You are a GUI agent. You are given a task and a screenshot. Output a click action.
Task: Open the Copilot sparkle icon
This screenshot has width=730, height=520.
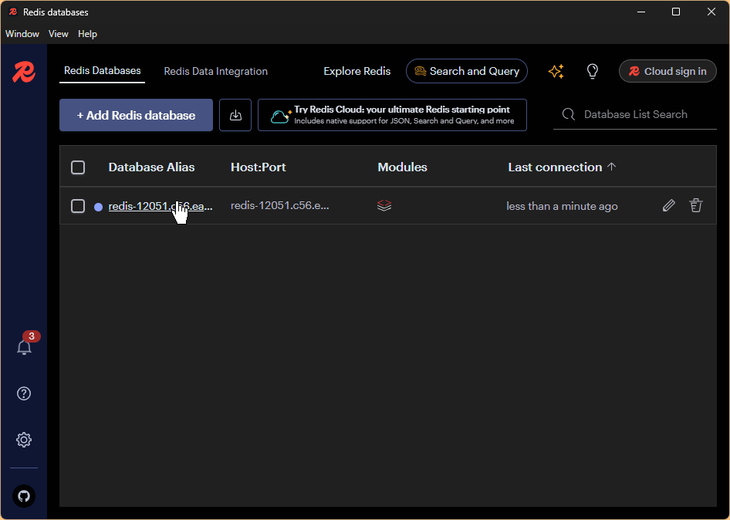tap(556, 71)
